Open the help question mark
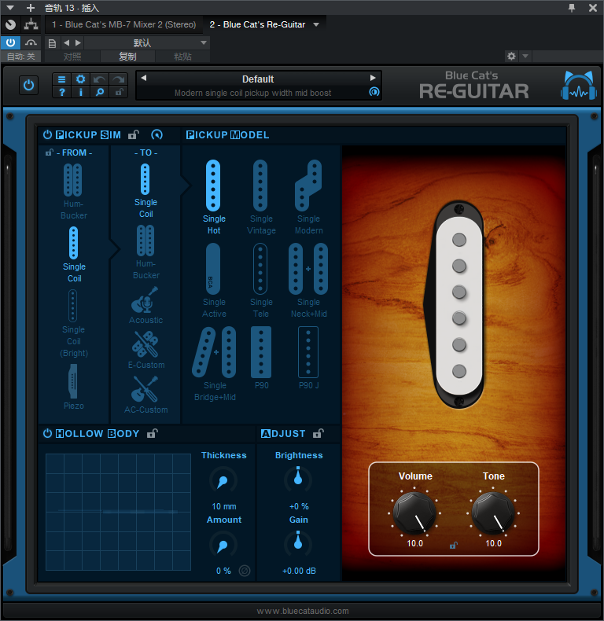 61,92
